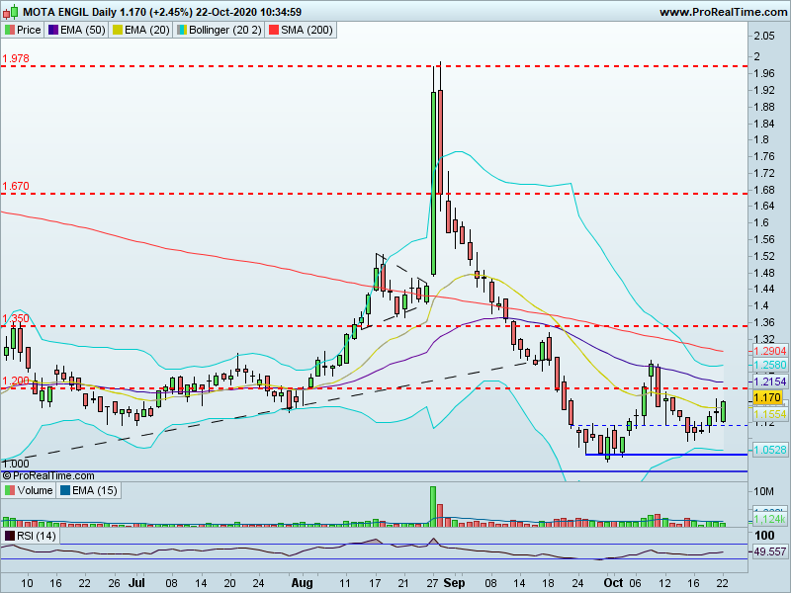Click the yellow 1.170 current price tag

tap(767, 398)
